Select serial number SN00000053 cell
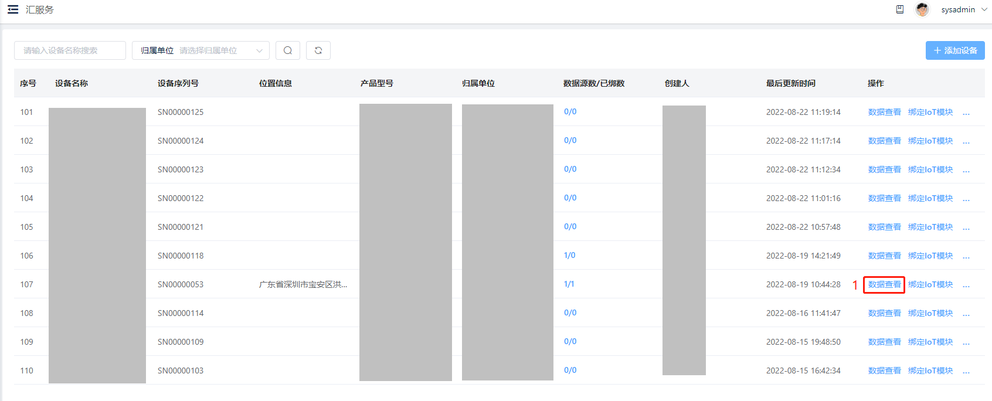This screenshot has width=992, height=401. [181, 284]
